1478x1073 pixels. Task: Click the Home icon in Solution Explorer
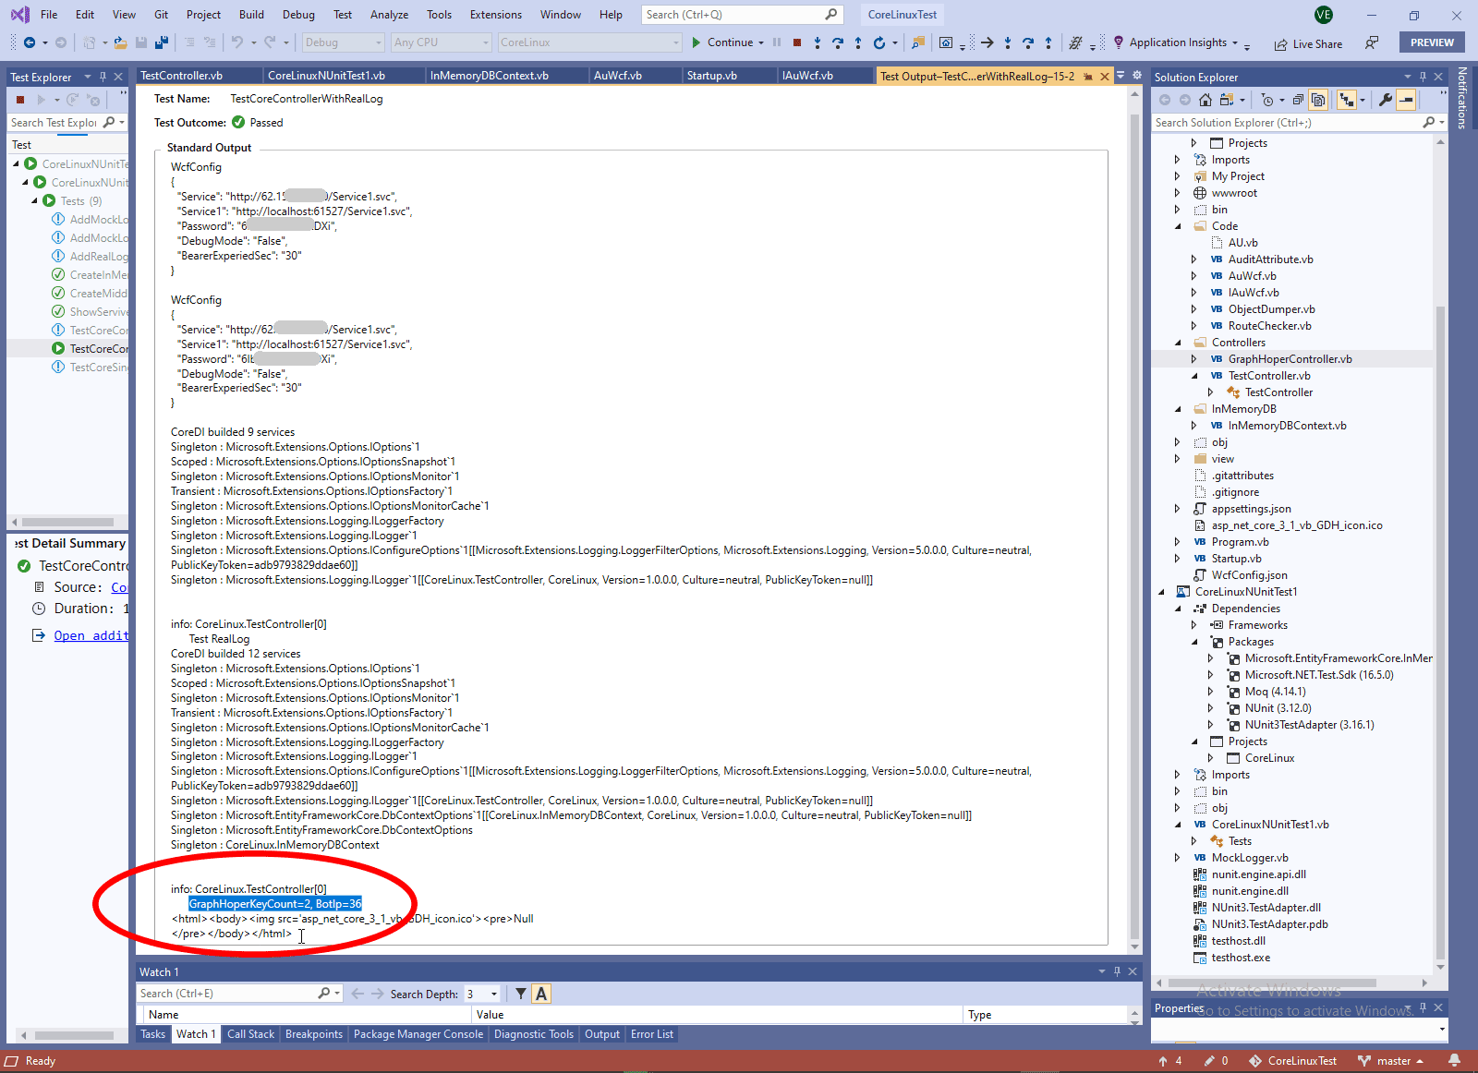(x=1205, y=100)
